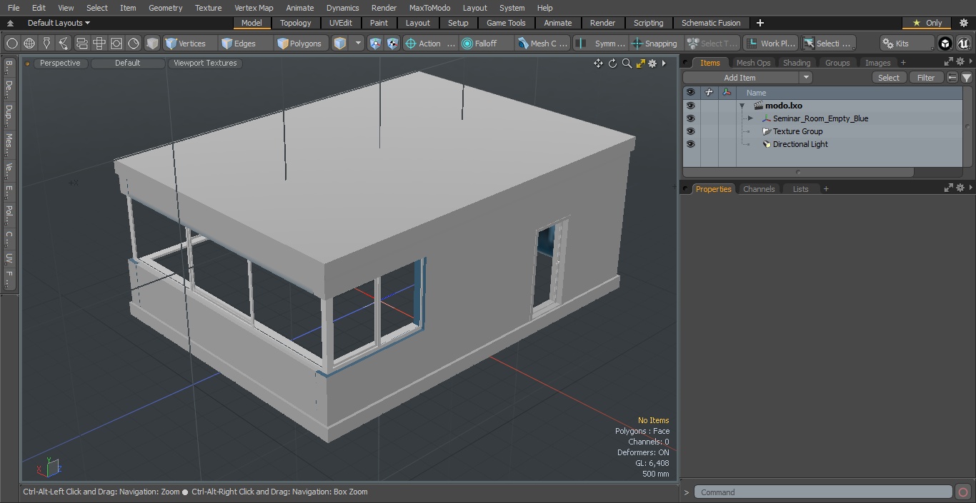Toggle visibility of Texture Group
Viewport: 976px width, 503px height.
(x=690, y=131)
